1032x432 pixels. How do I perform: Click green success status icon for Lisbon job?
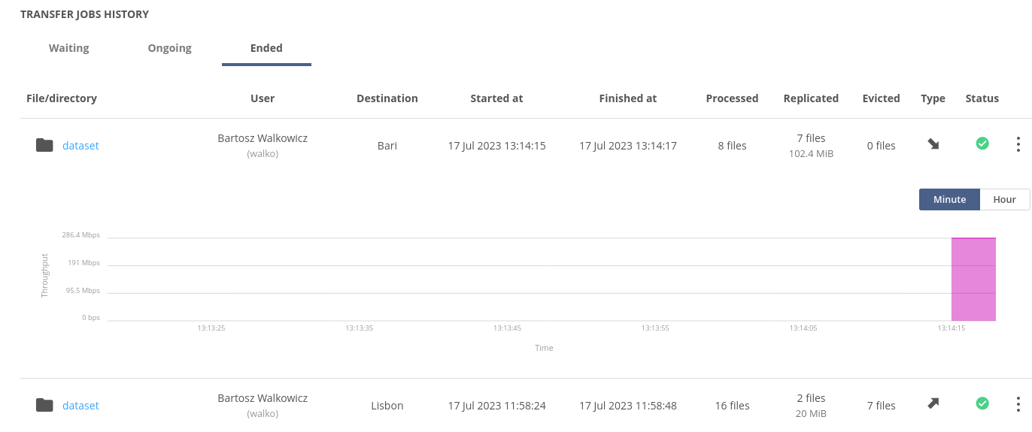[x=982, y=403]
